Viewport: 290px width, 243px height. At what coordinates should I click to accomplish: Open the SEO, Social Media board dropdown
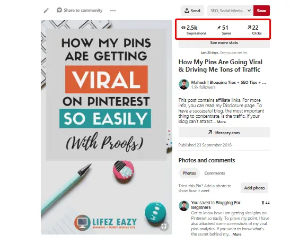click(x=230, y=11)
